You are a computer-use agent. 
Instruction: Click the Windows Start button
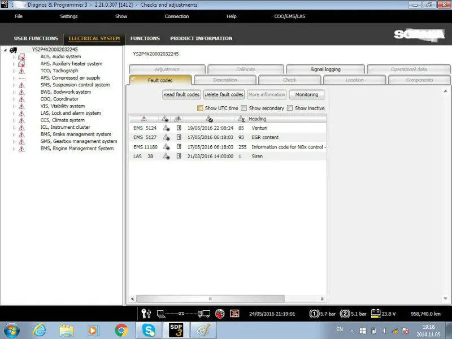click(11, 331)
